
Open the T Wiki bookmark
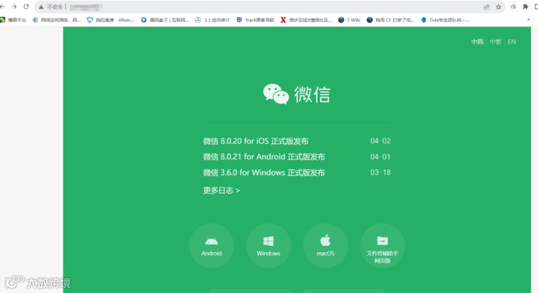[349, 20]
